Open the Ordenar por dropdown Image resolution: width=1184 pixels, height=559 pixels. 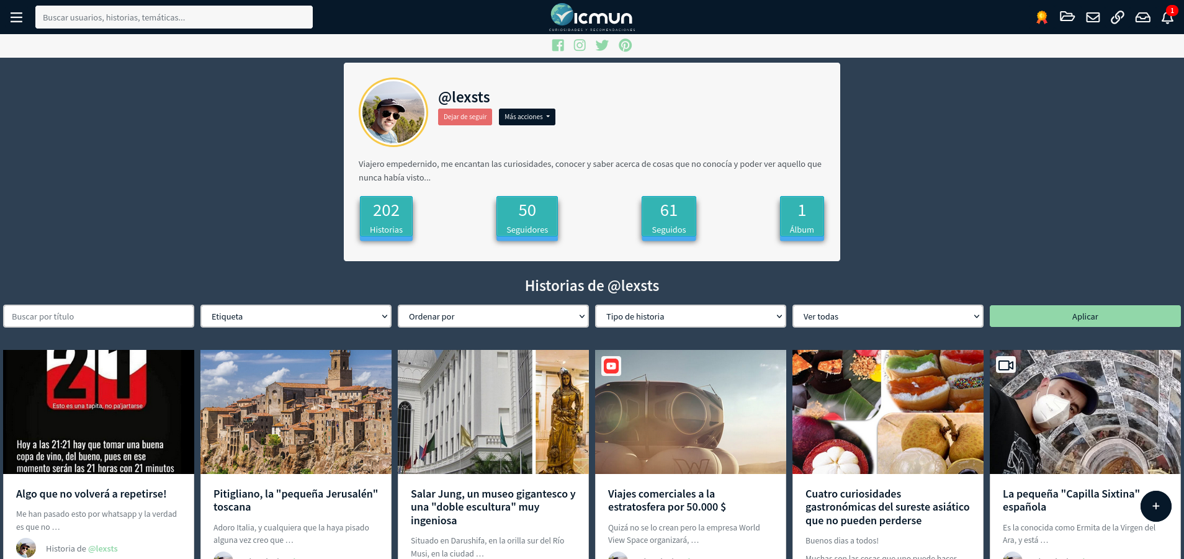[x=493, y=316]
